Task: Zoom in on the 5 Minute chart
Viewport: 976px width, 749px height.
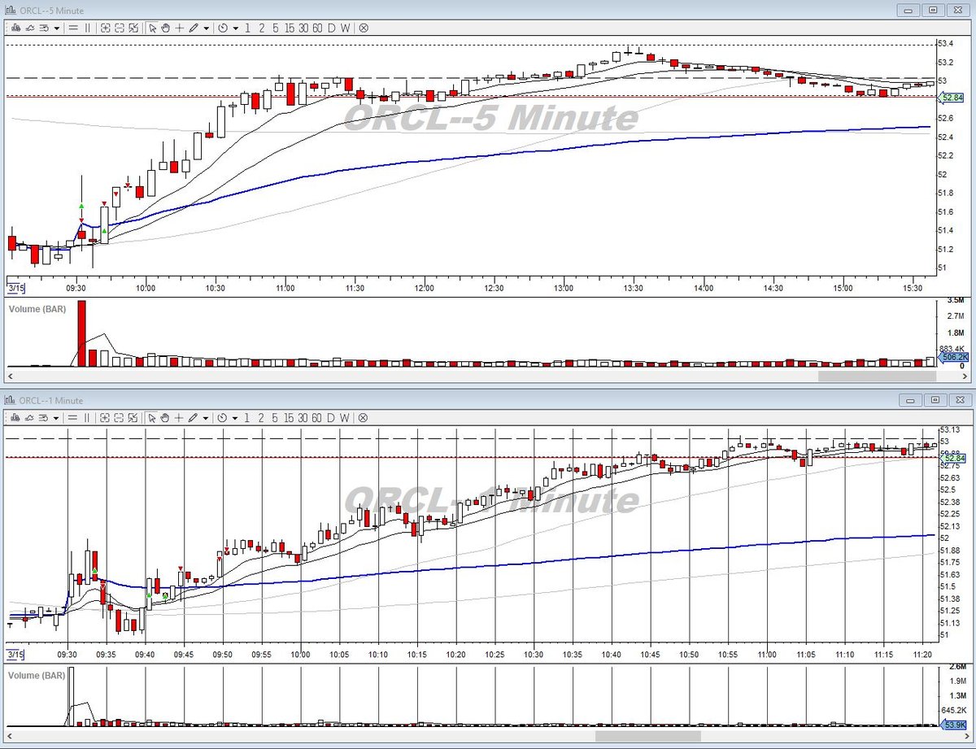Action: 106,28
